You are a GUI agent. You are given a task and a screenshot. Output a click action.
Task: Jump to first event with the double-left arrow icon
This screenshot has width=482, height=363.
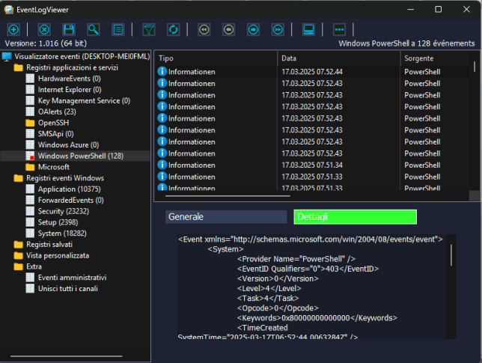point(204,29)
